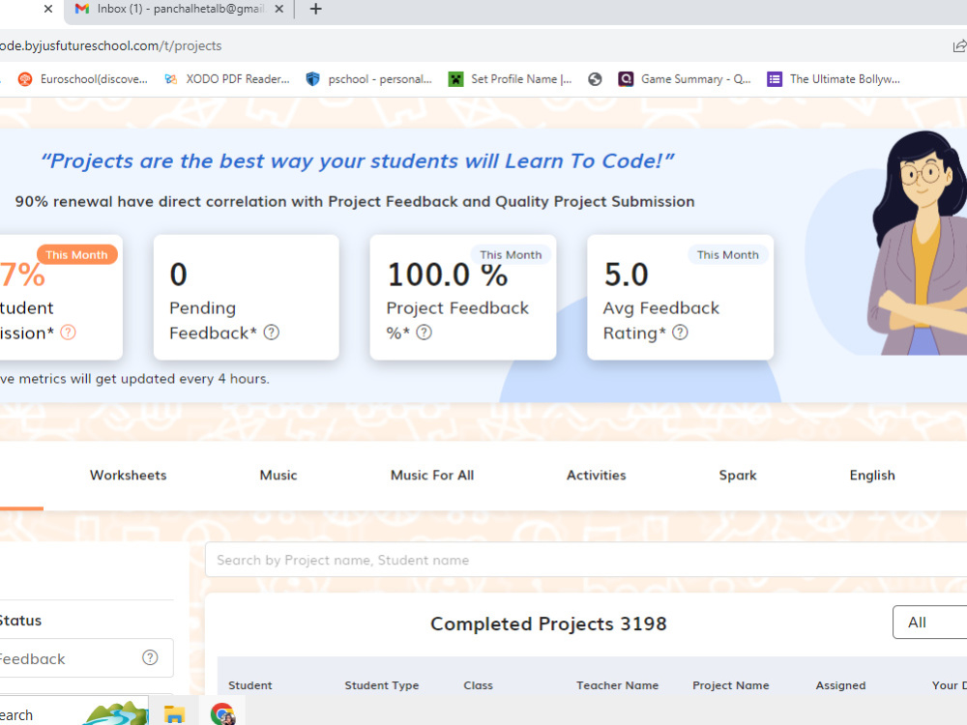Open the Euroschool bookmark

[83, 79]
